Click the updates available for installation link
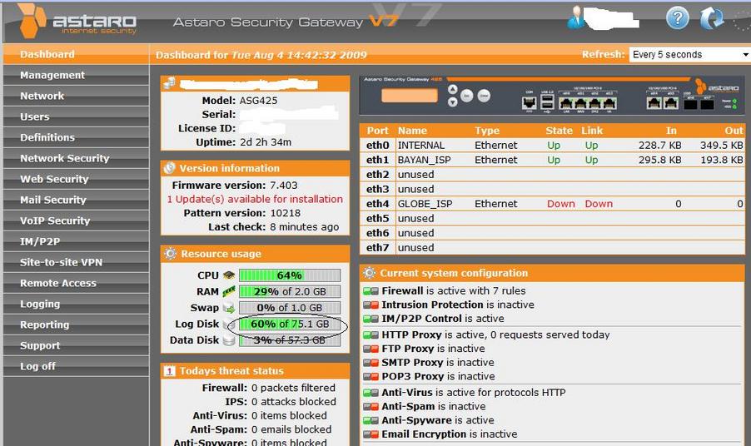Image resolution: width=751 pixels, height=446 pixels. click(x=255, y=199)
